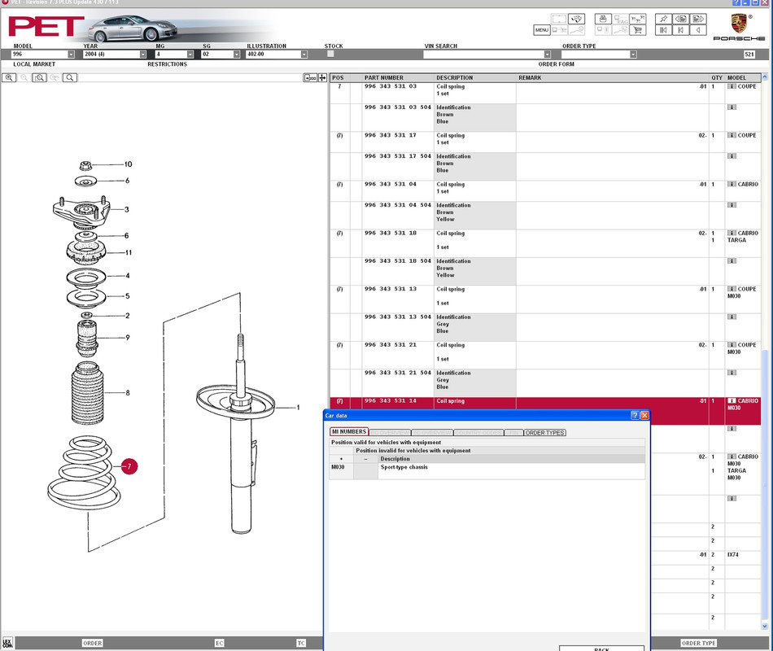The image size is (773, 651).
Task: Select callout 11 in the illustration
Action: (x=129, y=252)
